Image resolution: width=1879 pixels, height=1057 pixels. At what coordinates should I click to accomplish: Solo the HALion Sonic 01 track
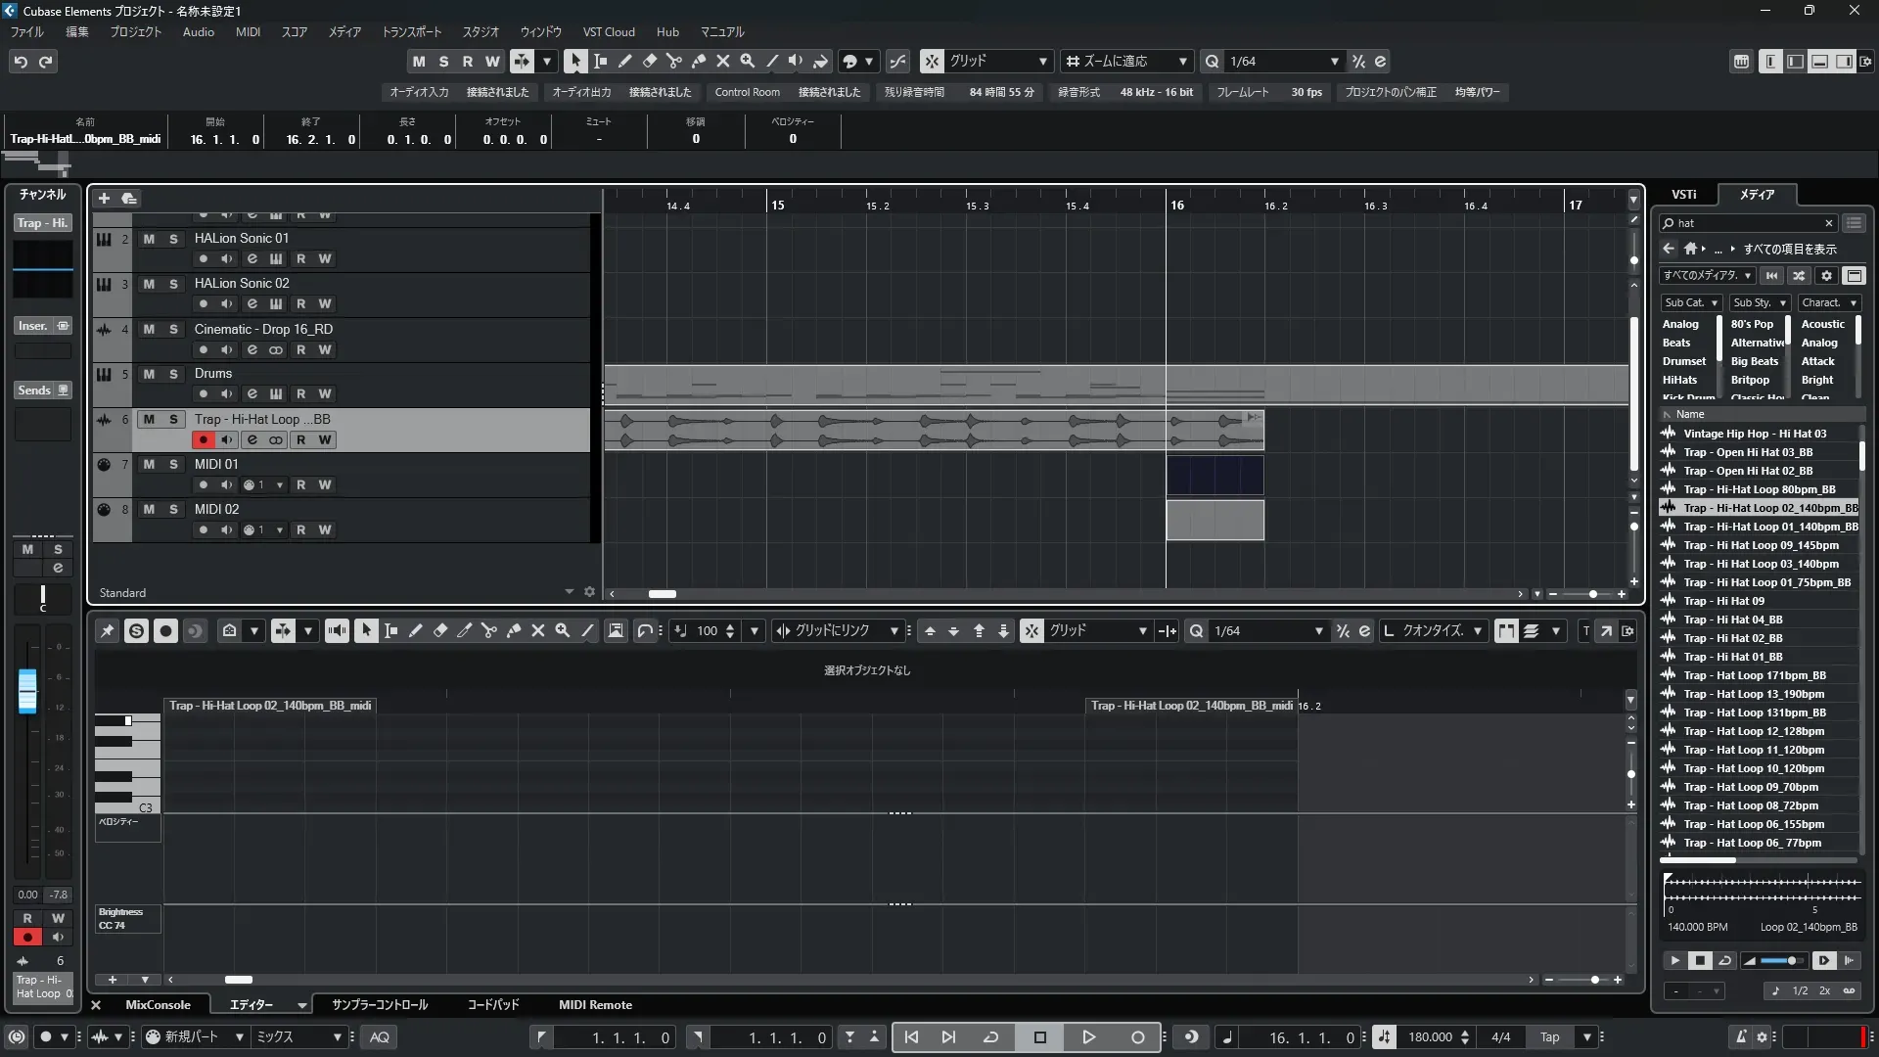click(173, 239)
